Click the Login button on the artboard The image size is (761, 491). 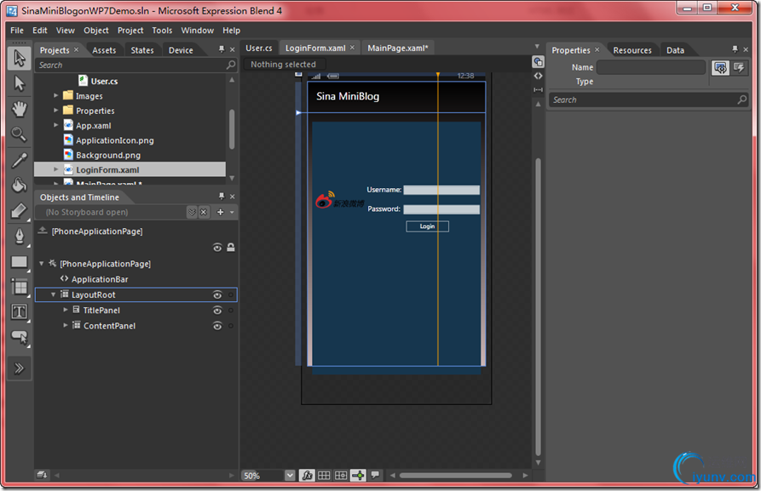(427, 226)
